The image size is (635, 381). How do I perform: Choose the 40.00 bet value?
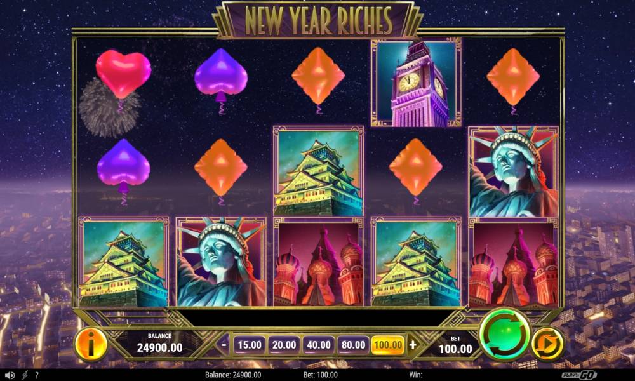point(319,345)
